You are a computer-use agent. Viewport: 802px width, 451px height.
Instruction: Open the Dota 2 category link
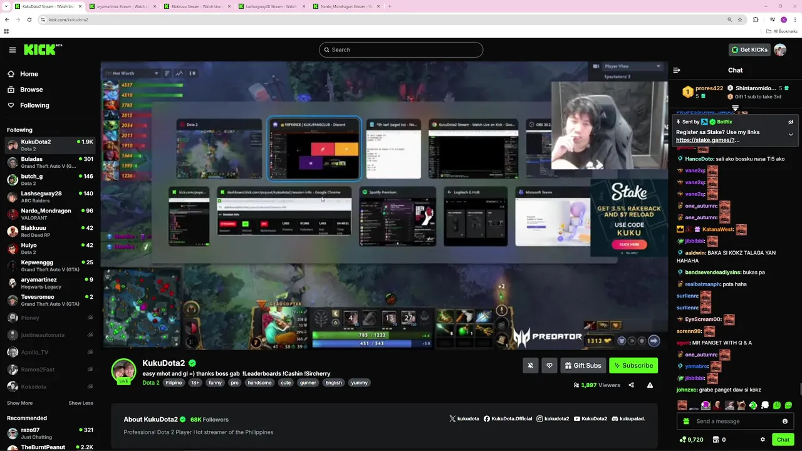pyautogui.click(x=151, y=383)
